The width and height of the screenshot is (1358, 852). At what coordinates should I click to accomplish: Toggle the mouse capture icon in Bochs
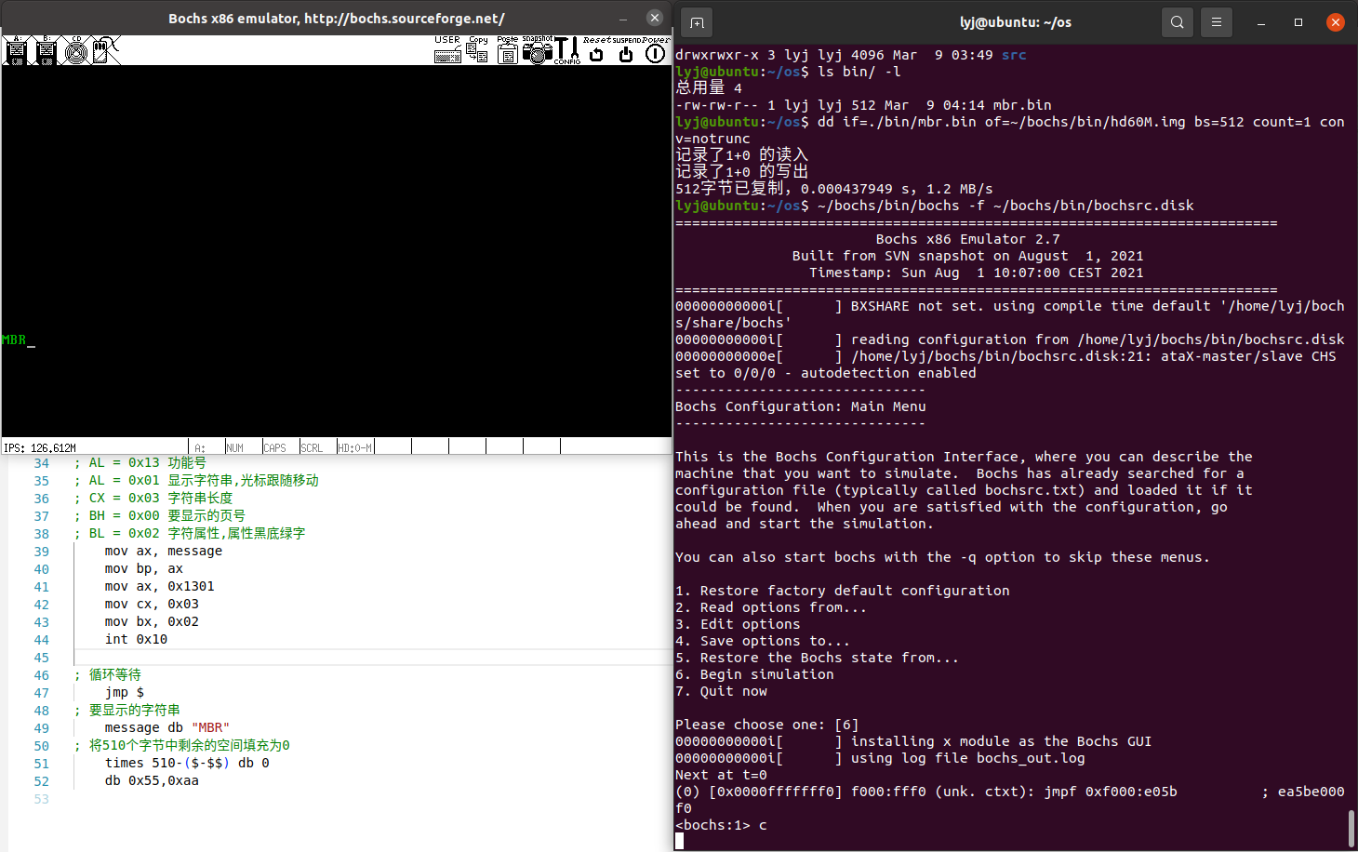[106, 50]
